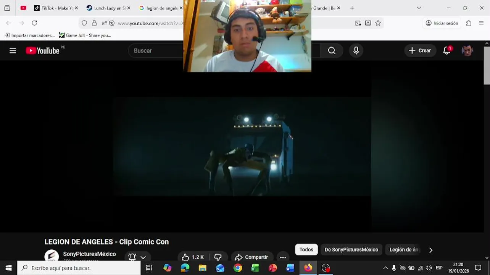This screenshot has height=275, width=490.
Task: Click Importar marcadores bookmark item
Action: 30,35
